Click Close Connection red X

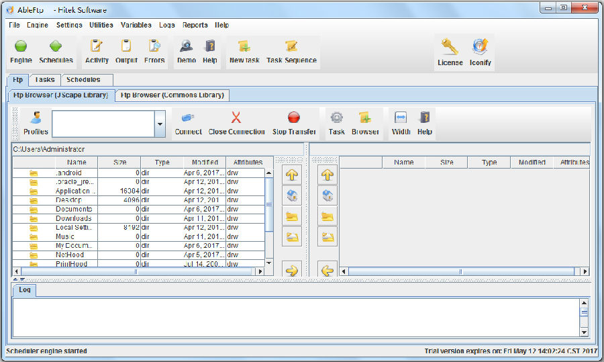[x=236, y=118]
